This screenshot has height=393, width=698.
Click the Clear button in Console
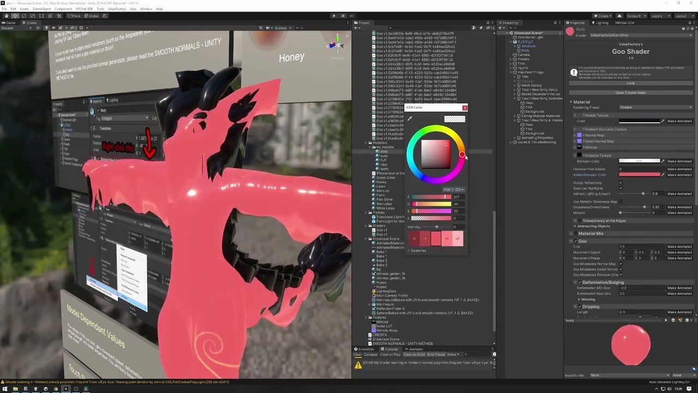[357, 354]
